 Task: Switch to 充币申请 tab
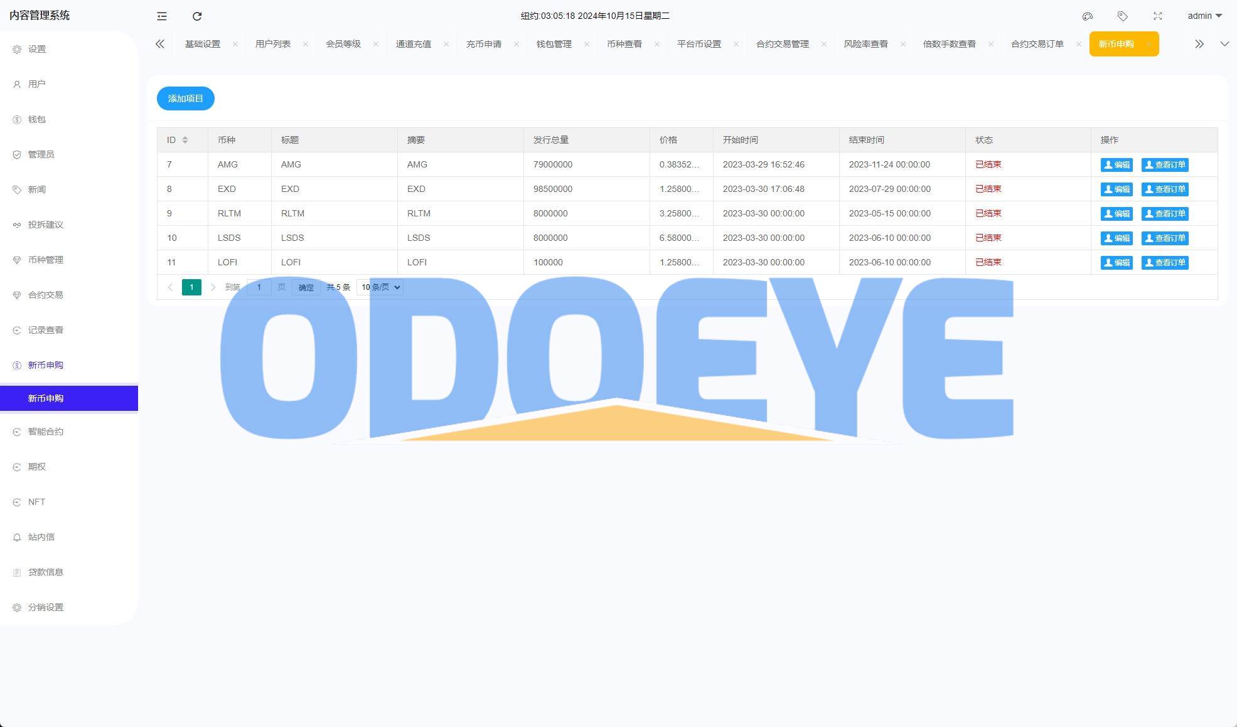coord(484,44)
